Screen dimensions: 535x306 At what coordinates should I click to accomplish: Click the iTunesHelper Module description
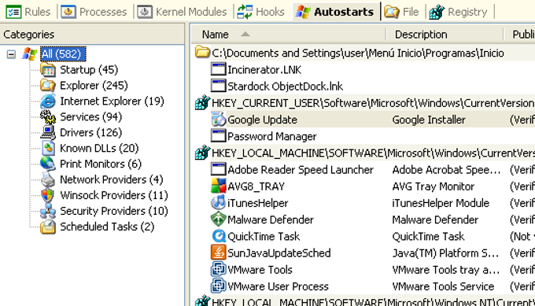[x=441, y=203]
